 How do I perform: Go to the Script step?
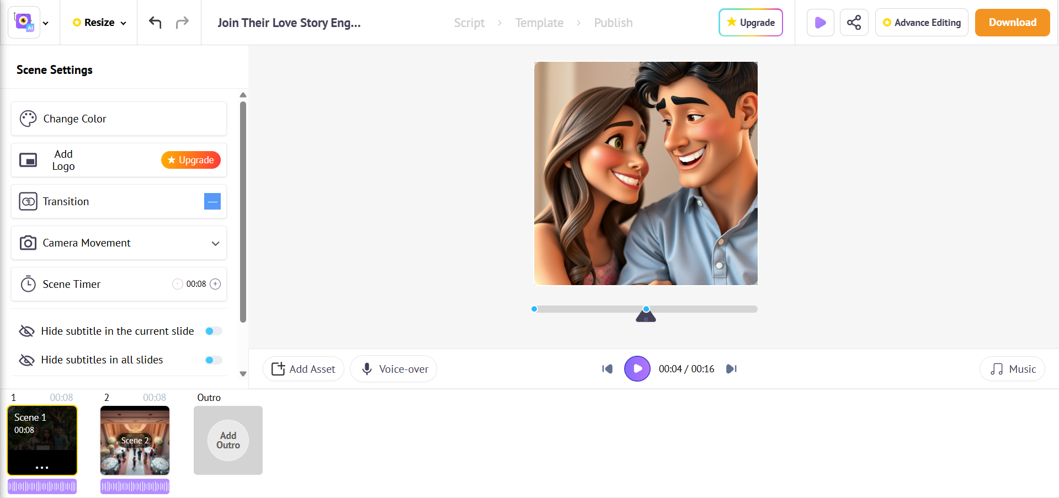tap(469, 23)
